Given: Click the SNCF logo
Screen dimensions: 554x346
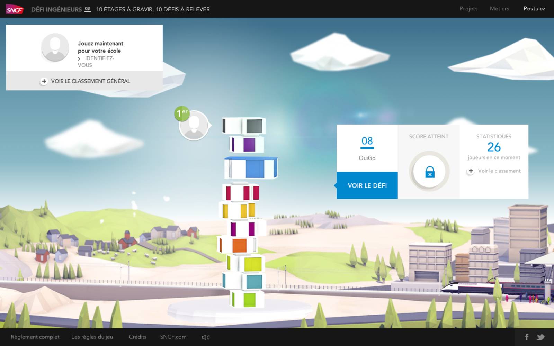Looking at the screenshot, I should pos(15,9).
